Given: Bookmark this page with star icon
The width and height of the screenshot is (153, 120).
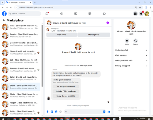Looking at the screenshot, I should (140, 7).
